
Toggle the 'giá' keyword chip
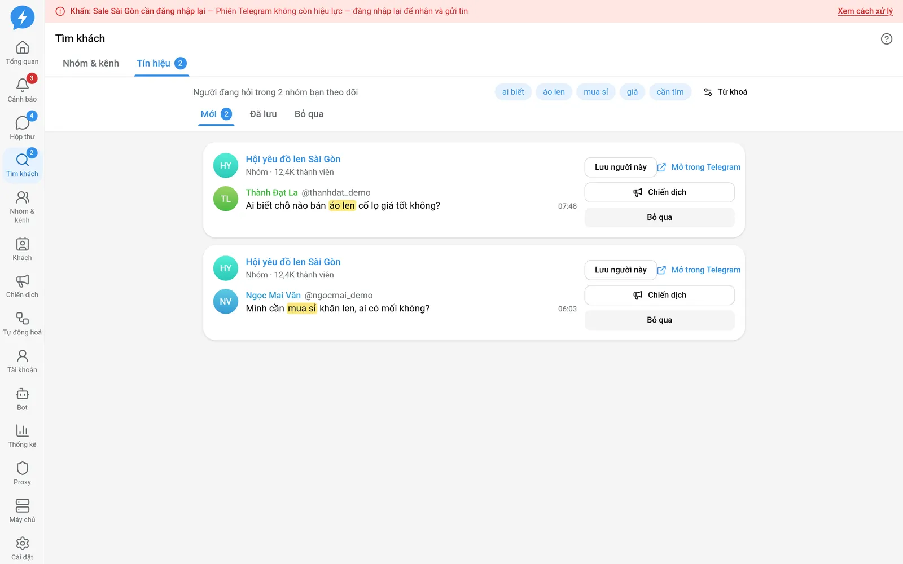tap(632, 92)
